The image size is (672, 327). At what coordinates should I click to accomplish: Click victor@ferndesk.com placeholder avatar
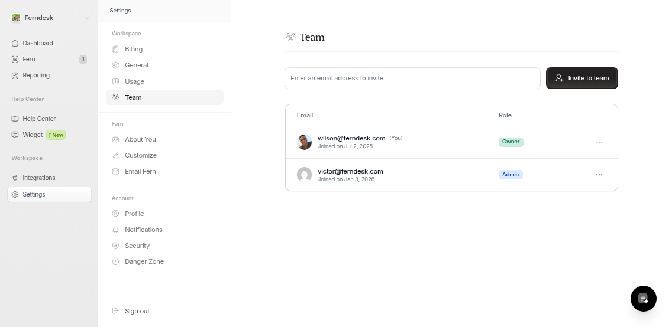tap(304, 175)
